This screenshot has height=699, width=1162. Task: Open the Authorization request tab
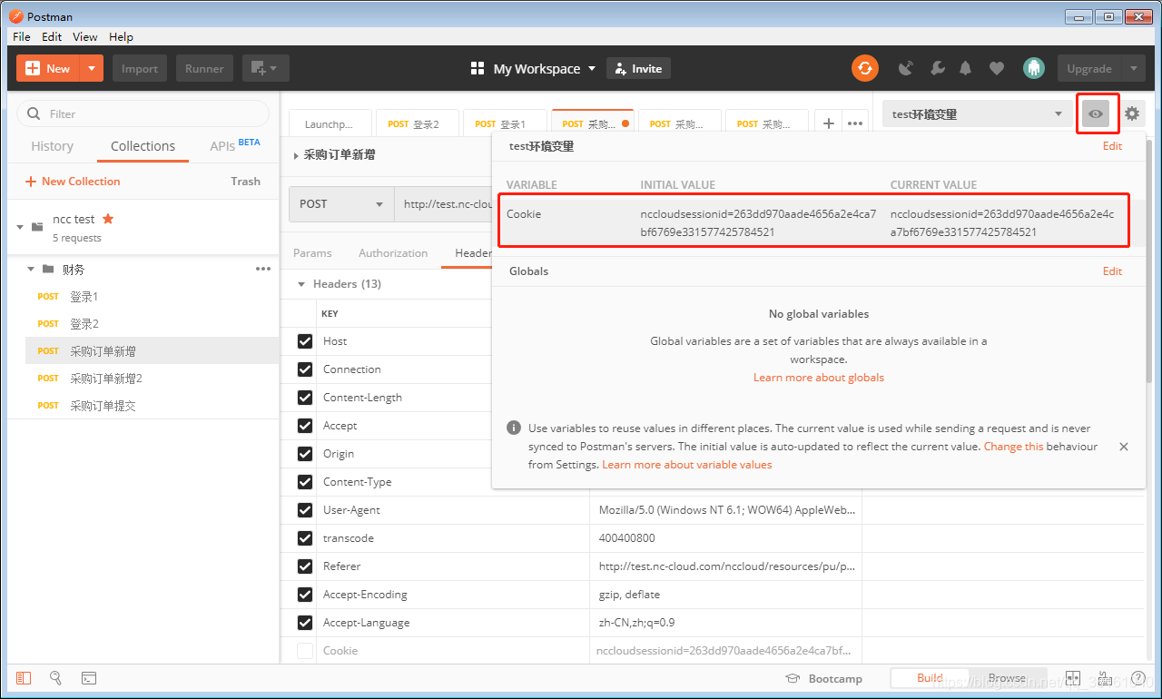[x=393, y=253]
